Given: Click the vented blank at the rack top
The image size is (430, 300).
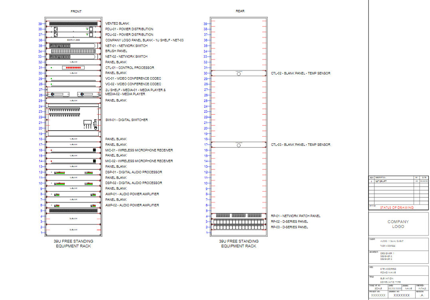Looking at the screenshot, I should (x=73, y=23).
